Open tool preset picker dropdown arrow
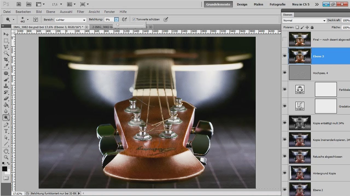Screen dimensions: 350x196 [13, 20]
